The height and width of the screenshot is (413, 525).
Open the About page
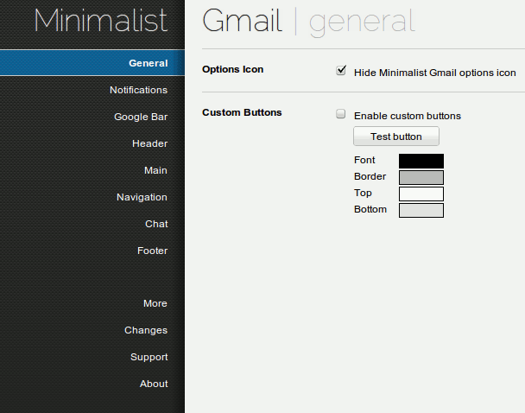pyautogui.click(x=154, y=384)
